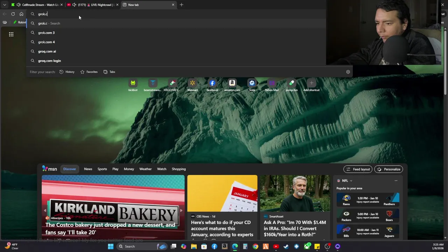Open the Money feed tab
The width and height of the screenshot is (448, 252).
pos(129,169)
